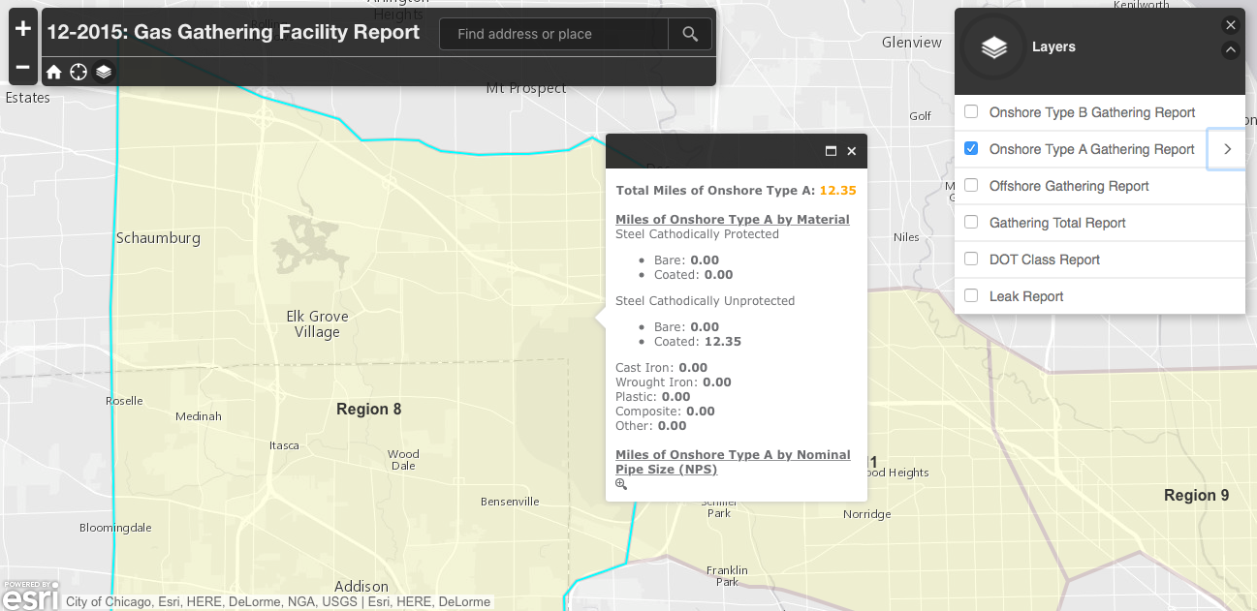Screen dimensions: 1257x611
Task: Click the Offshore Gathering Report label
Action: pyautogui.click(x=1069, y=186)
